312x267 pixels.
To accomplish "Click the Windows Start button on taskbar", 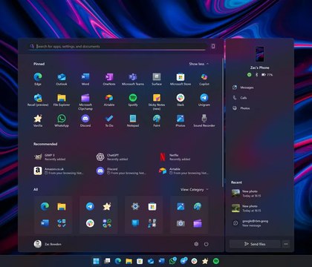I will pyautogui.click(x=96, y=261).
